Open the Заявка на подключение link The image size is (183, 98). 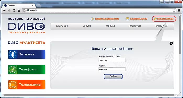pos(107,19)
